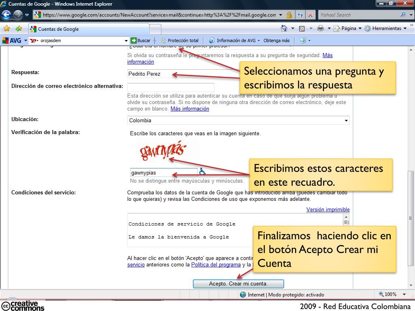Image resolution: width=415 pixels, height=311 pixels.
Task: Open Favorites Center star icon
Action: click(6, 29)
